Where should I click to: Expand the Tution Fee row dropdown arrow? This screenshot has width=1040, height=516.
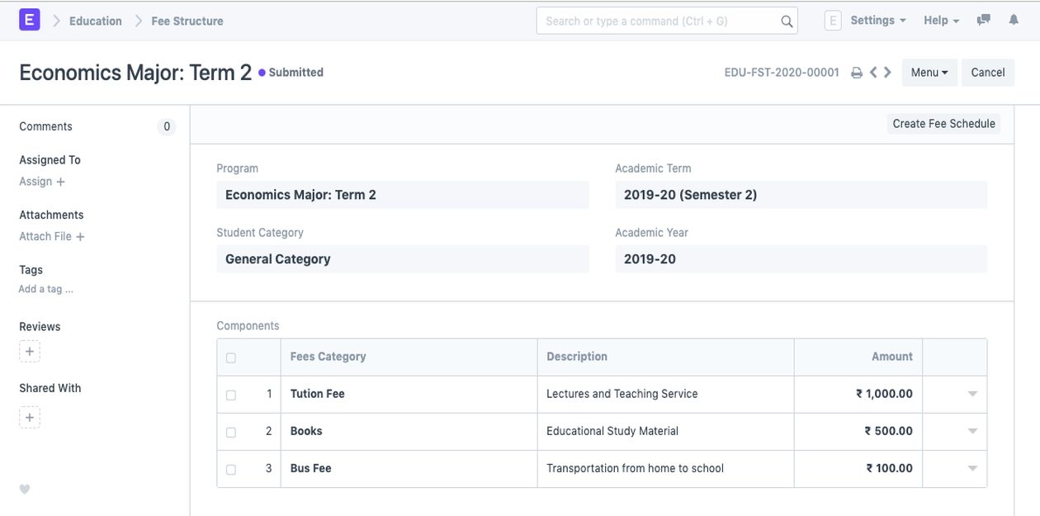[x=972, y=395]
